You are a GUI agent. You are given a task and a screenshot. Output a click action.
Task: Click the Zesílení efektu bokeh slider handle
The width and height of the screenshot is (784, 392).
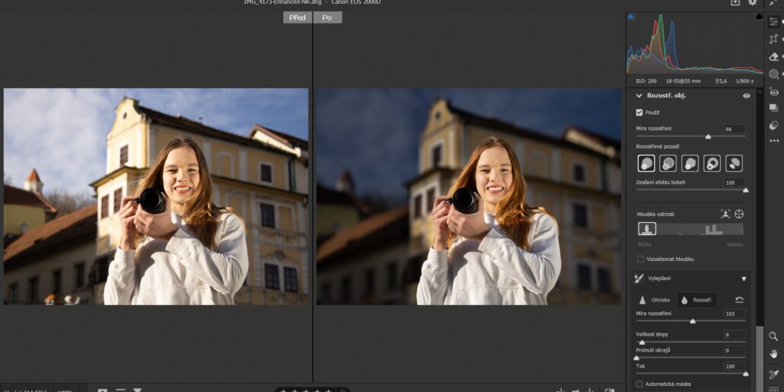(745, 190)
